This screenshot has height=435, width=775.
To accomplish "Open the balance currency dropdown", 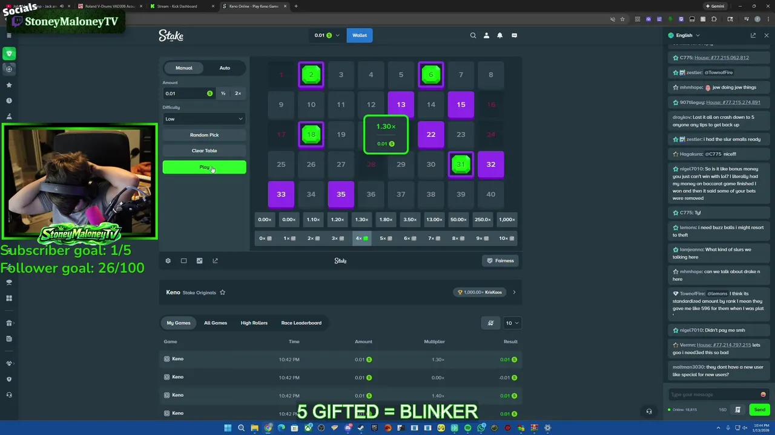I will 327,36.
